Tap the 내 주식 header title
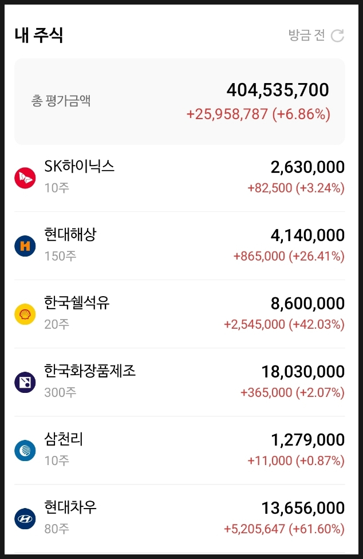 pos(39,35)
